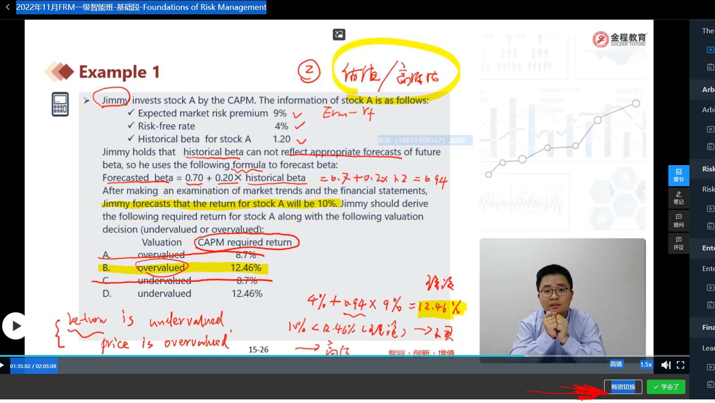Click the video icon under the 'The' lesson

[711, 50]
